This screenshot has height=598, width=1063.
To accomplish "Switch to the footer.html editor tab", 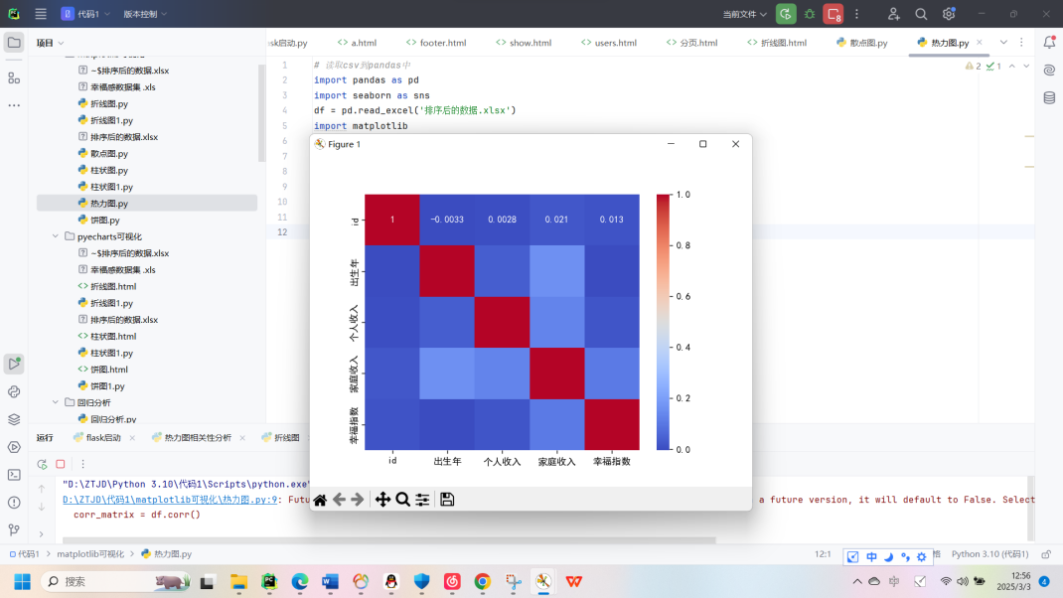I will click(436, 43).
